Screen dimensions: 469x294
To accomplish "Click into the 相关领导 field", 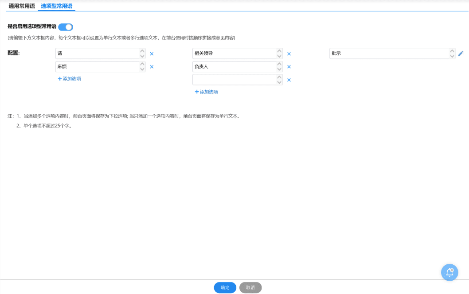I will point(238,54).
